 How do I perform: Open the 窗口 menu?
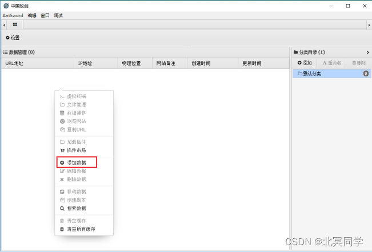coord(45,15)
